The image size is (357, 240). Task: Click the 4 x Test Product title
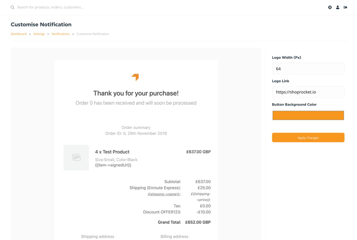coord(112,152)
